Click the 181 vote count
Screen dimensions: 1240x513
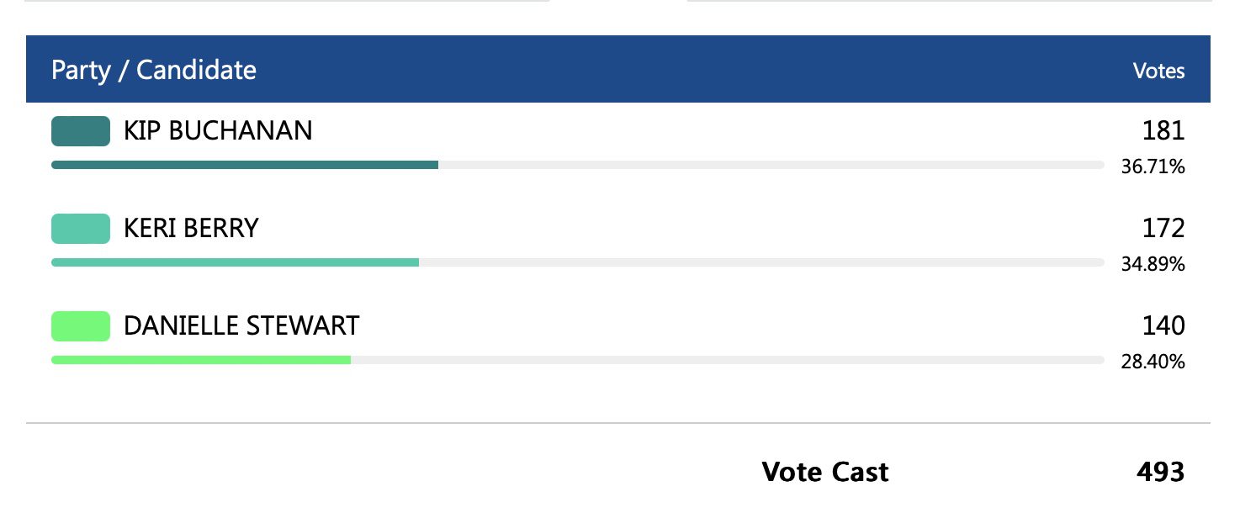[x=1163, y=131]
